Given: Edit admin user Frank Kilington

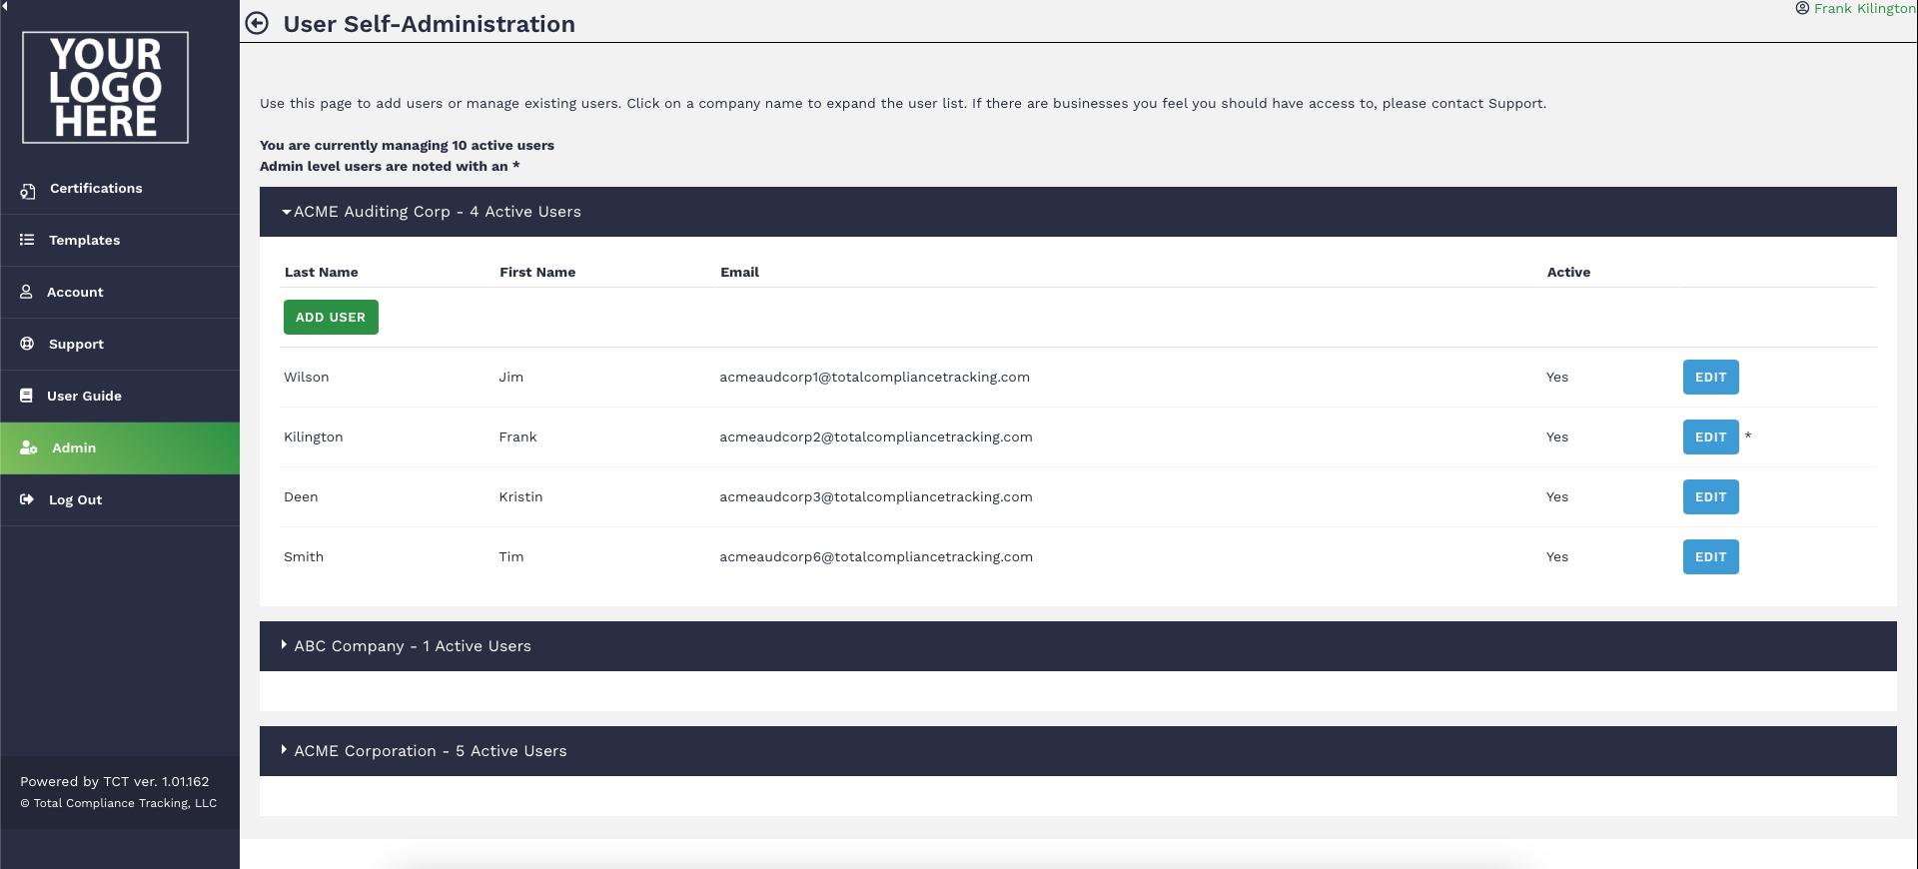Looking at the screenshot, I should coord(1710,437).
